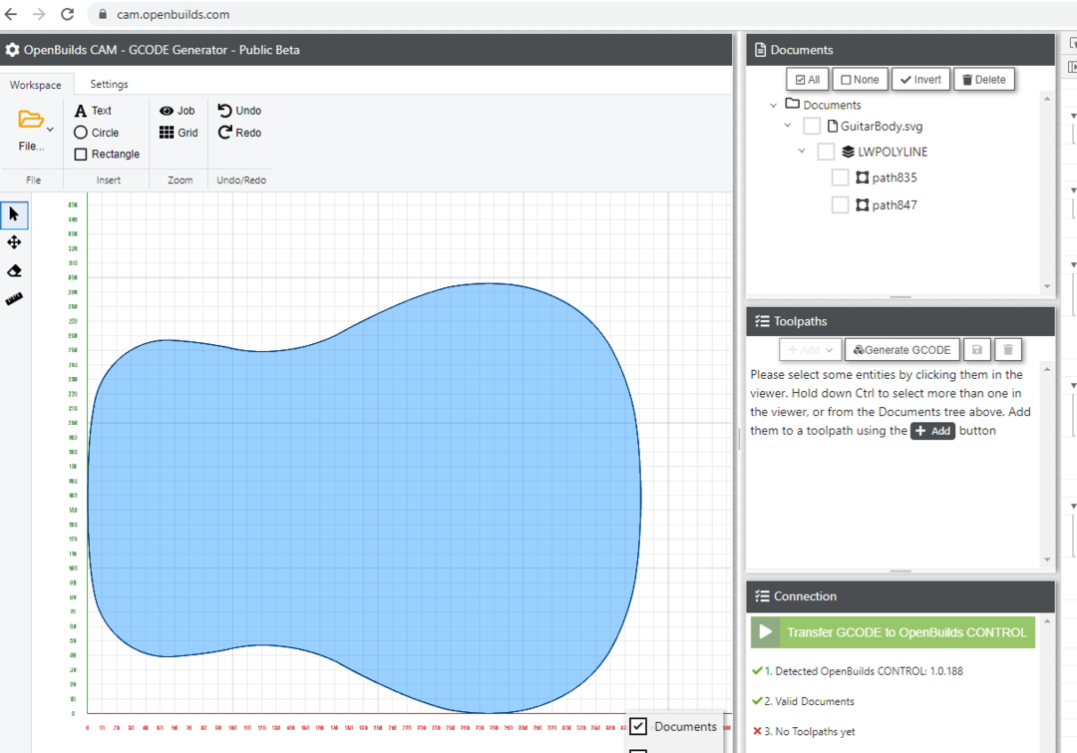The image size is (1077, 753).
Task: Collapse the root Documents folder
Action: tap(774, 105)
